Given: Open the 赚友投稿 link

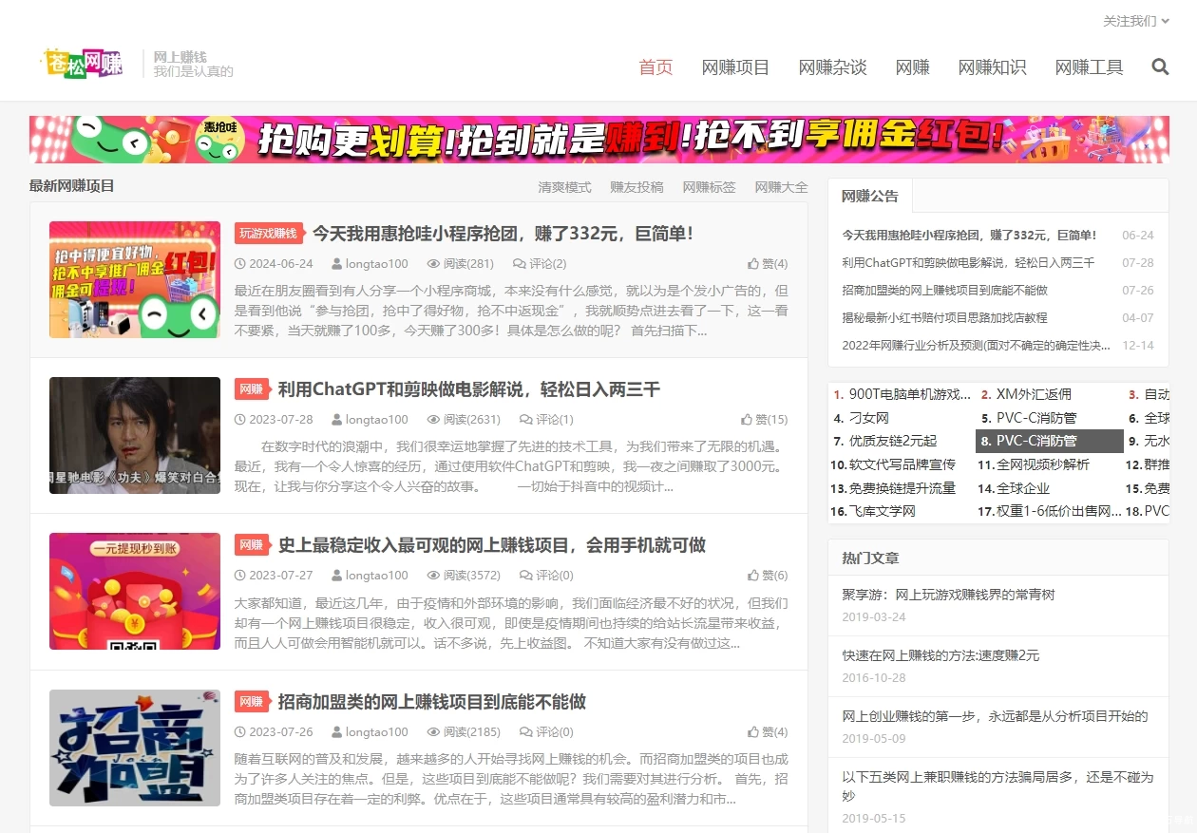Looking at the screenshot, I should (x=636, y=187).
